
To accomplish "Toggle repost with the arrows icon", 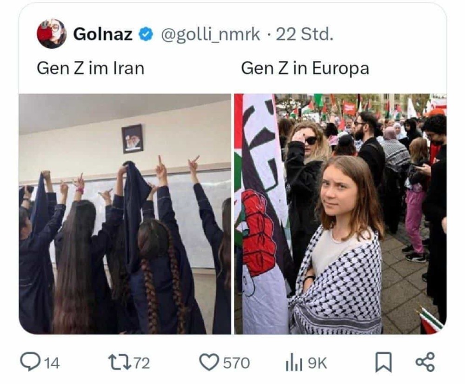I will 120,363.
